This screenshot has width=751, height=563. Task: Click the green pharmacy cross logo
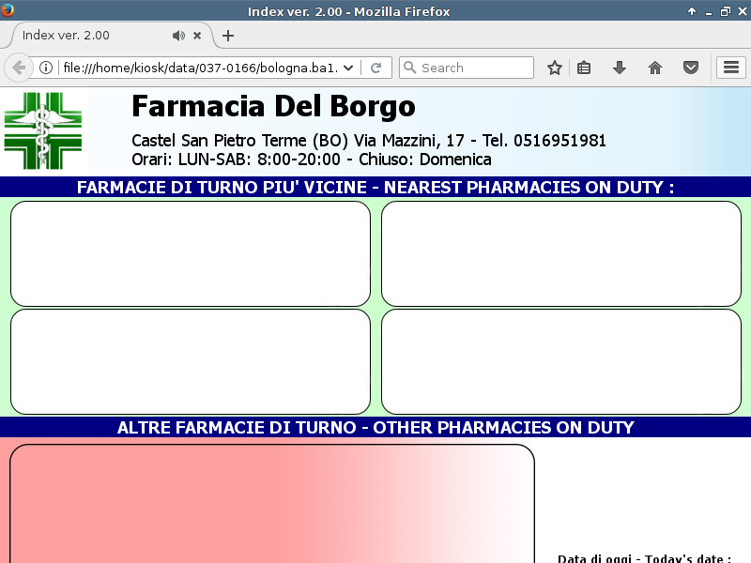coord(43,130)
